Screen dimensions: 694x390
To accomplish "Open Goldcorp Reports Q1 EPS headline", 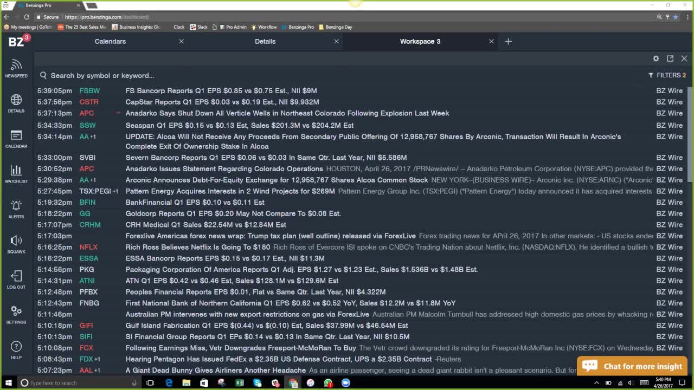I will [x=233, y=213].
